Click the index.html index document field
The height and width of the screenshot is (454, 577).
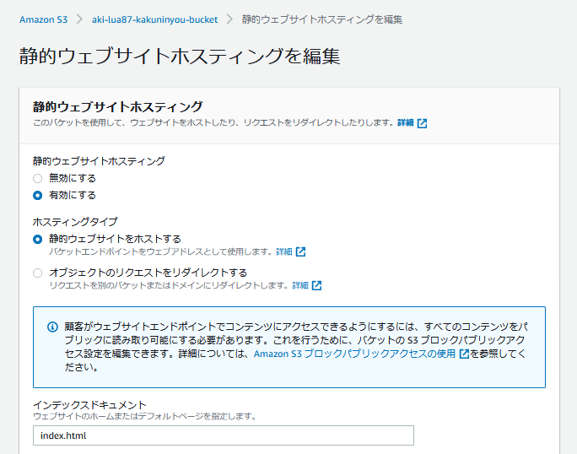(x=224, y=435)
